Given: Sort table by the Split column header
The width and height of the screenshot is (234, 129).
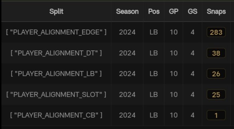Looking at the screenshot, I should click(x=56, y=11).
